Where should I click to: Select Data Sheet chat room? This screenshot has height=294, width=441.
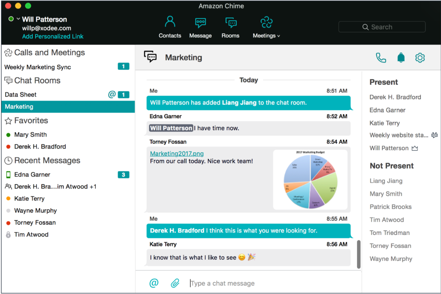pyautogui.click(x=21, y=95)
